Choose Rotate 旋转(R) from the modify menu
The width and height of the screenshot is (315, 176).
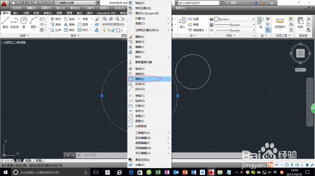pyautogui.click(x=149, y=74)
